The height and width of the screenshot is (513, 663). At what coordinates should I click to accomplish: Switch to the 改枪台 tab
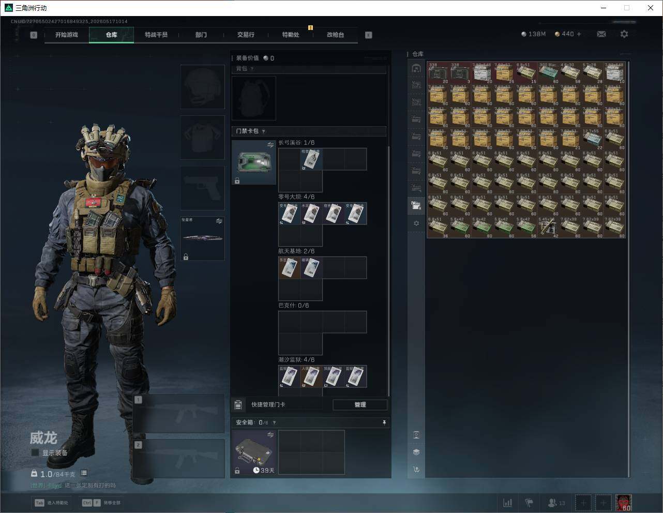[335, 35]
